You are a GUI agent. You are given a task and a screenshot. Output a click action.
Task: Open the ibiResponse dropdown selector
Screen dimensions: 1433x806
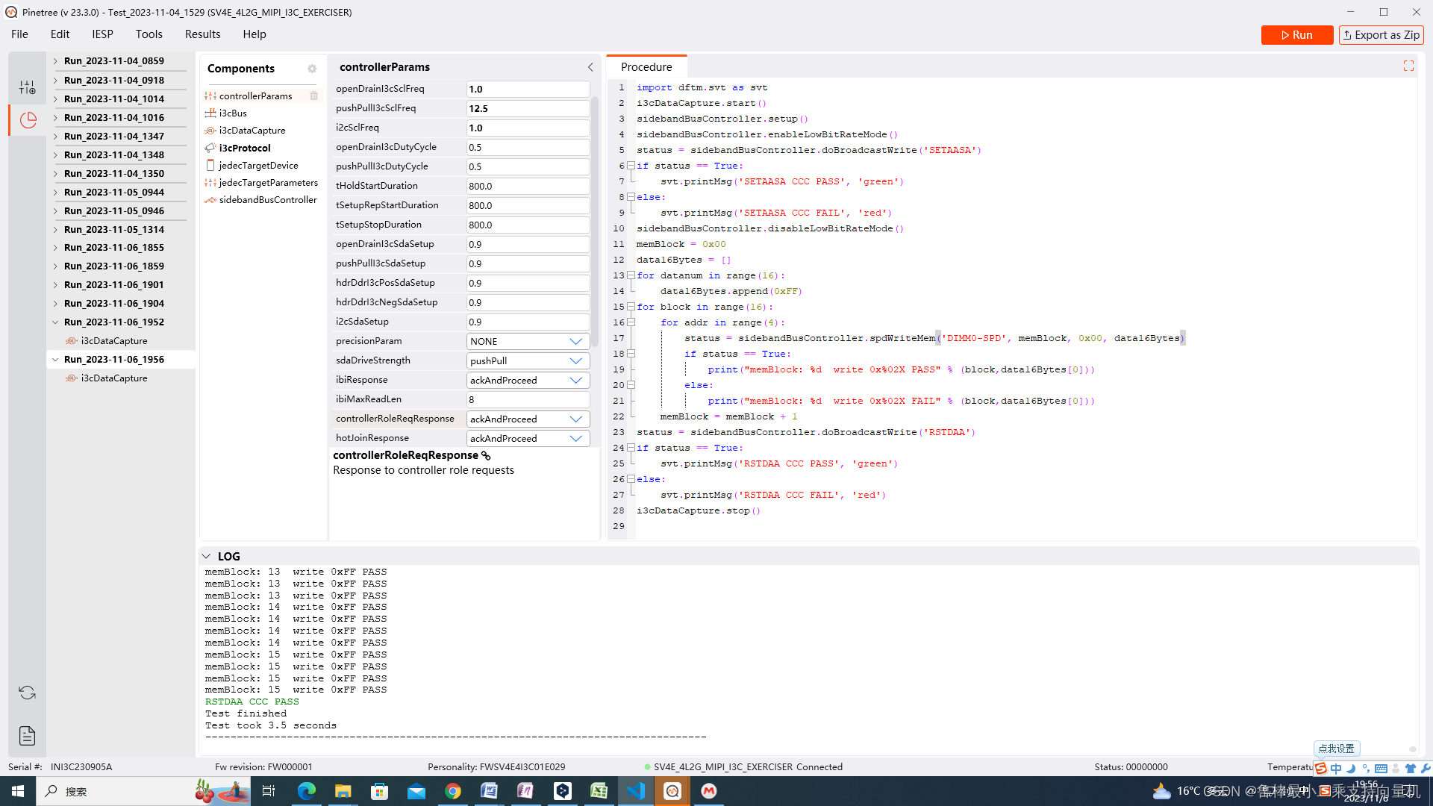point(577,380)
